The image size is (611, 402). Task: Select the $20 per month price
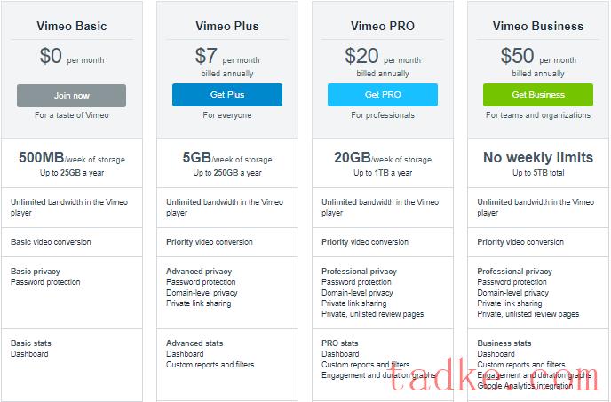pos(382,58)
